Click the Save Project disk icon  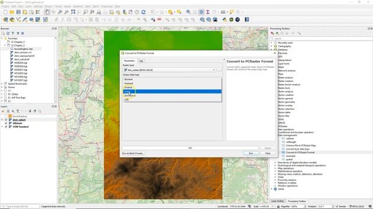click(x=18, y=12)
